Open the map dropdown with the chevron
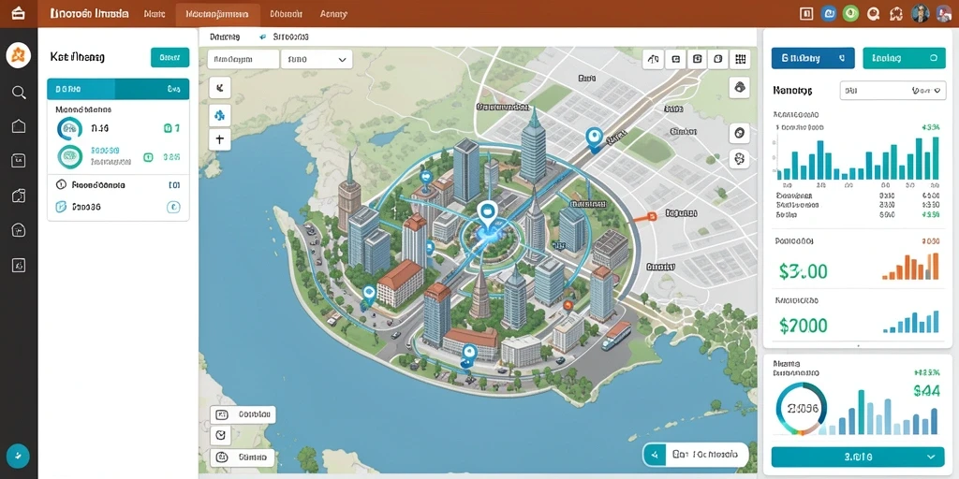959x479 pixels. tap(317, 59)
